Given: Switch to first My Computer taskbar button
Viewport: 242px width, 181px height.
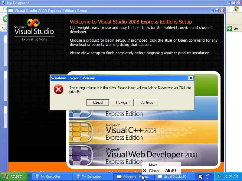Looking at the screenshot, I should [52, 177].
